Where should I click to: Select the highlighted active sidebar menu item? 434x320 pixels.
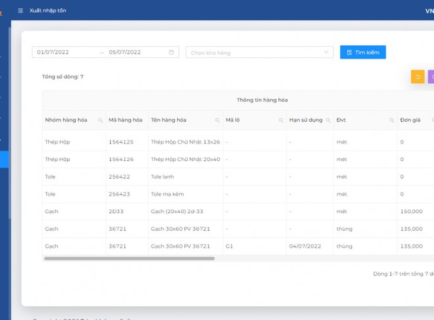point(4,159)
